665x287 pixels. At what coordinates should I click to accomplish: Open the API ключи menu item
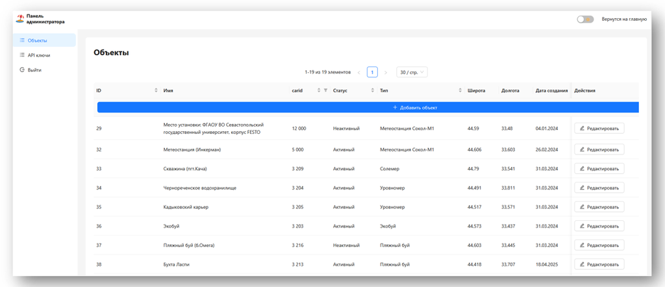[45, 55]
